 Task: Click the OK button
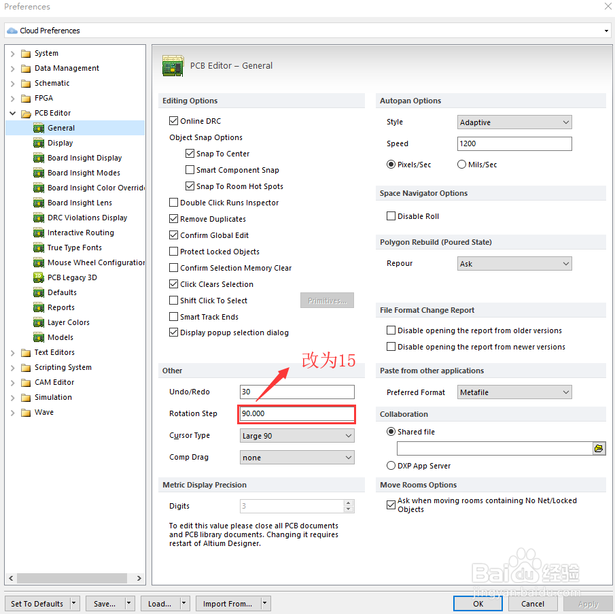point(478,603)
